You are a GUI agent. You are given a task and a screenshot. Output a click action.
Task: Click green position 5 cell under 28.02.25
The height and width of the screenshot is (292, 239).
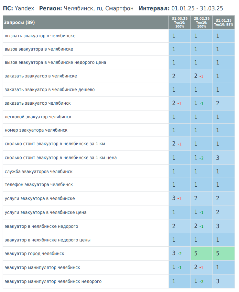tap(201, 253)
